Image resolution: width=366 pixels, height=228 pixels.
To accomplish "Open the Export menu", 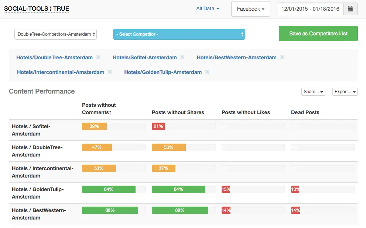I will [x=345, y=92].
